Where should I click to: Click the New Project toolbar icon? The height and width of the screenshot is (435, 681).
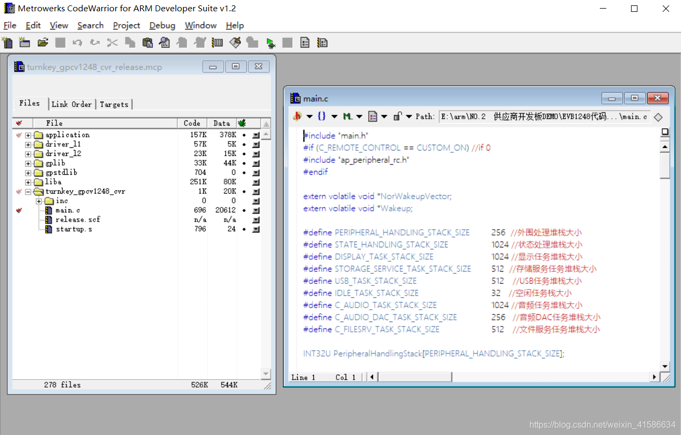25,42
